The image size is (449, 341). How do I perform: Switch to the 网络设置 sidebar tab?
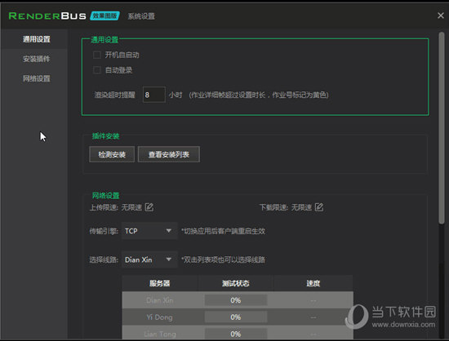[x=37, y=78]
